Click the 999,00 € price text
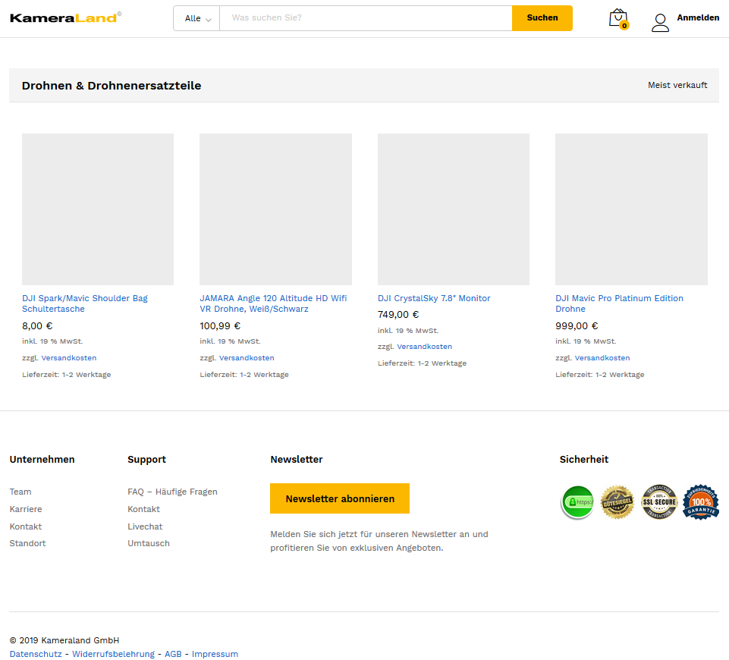Viewport: 729px width, 660px height. (x=577, y=326)
